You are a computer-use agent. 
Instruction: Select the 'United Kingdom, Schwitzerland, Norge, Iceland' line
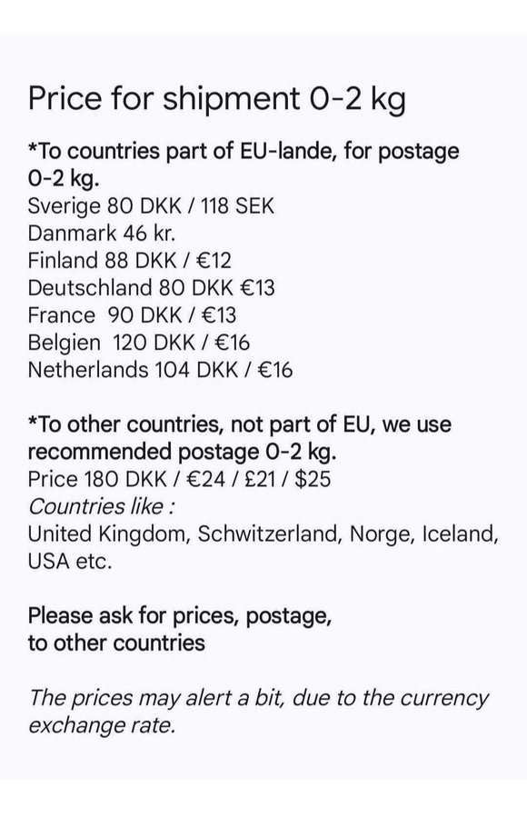pyautogui.click(x=263, y=534)
